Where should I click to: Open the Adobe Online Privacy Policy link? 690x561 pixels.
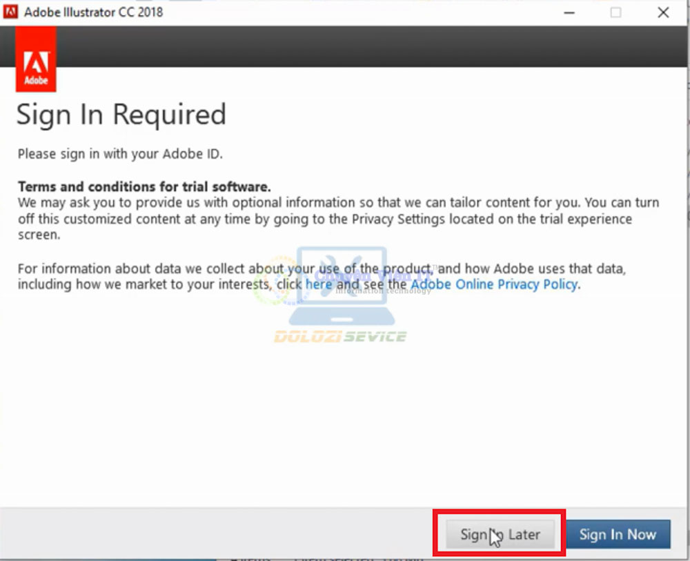tap(494, 284)
